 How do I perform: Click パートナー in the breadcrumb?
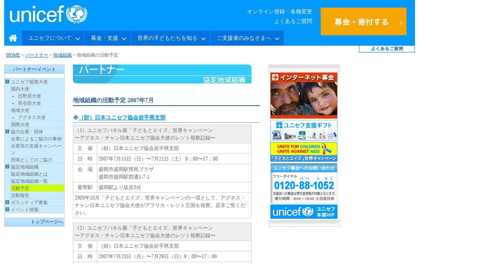36,55
